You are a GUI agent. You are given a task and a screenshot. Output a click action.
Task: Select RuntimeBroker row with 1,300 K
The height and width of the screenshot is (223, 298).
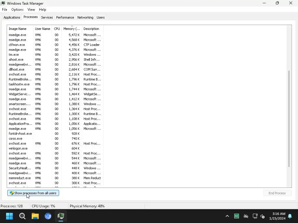(55, 114)
